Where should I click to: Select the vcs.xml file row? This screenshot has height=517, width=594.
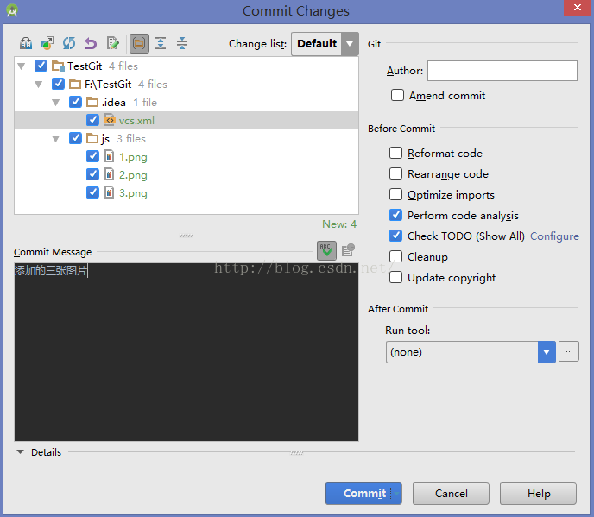pos(186,120)
